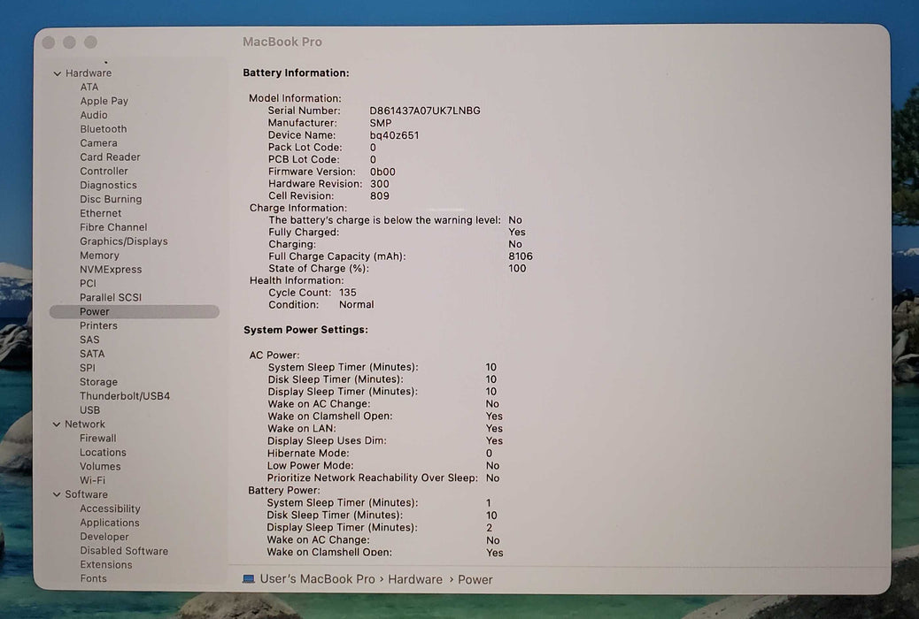Select Graphics/Displays in the sidebar

[124, 241]
